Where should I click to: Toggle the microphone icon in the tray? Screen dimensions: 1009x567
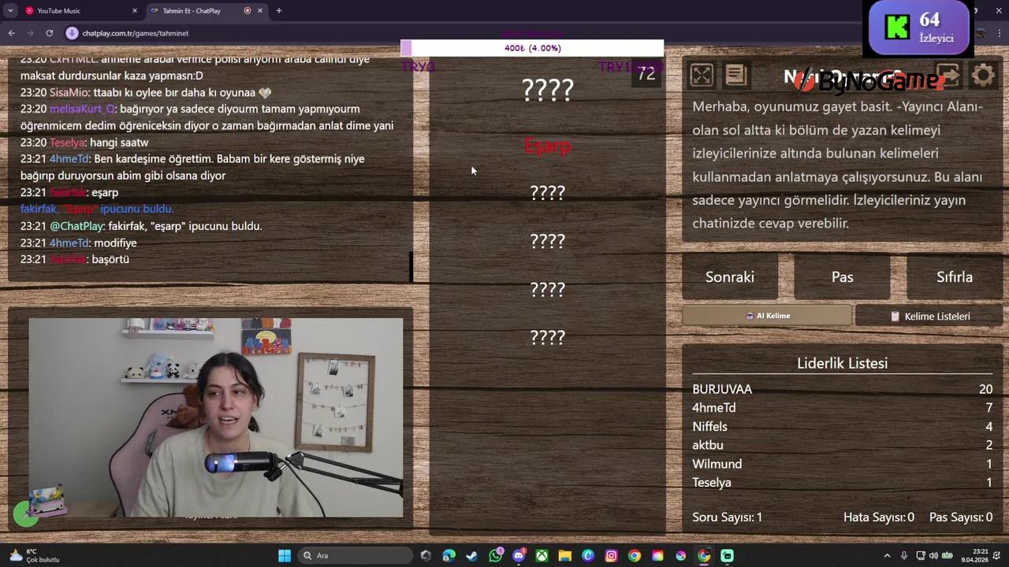point(904,555)
